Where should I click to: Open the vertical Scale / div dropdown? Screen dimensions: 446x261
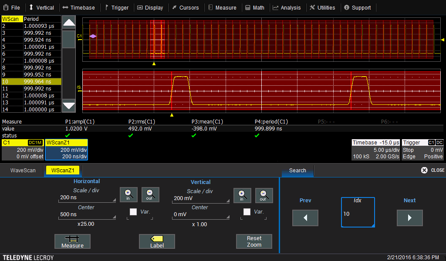coord(200,198)
